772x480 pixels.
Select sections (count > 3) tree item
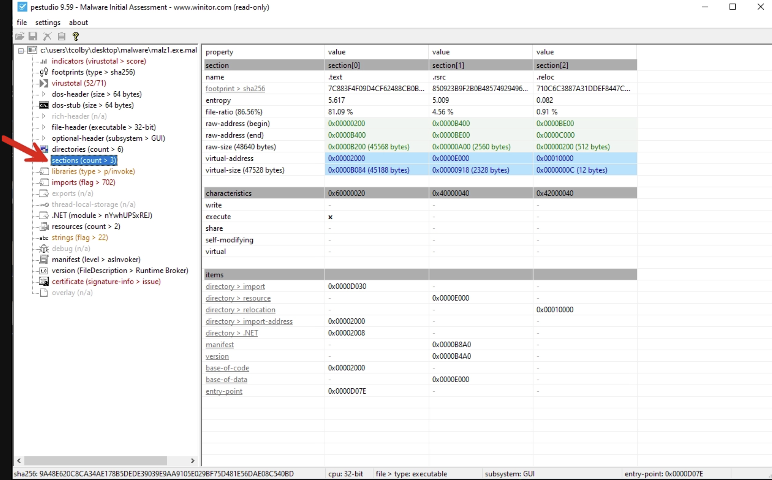click(x=84, y=160)
